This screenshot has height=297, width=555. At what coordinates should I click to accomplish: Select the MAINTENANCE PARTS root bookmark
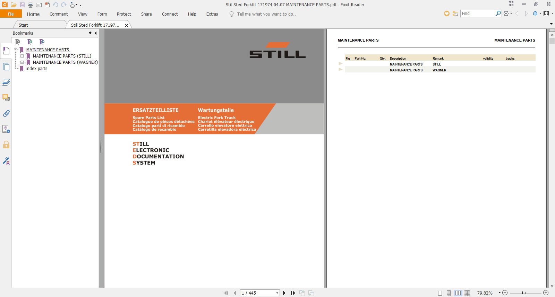click(48, 50)
